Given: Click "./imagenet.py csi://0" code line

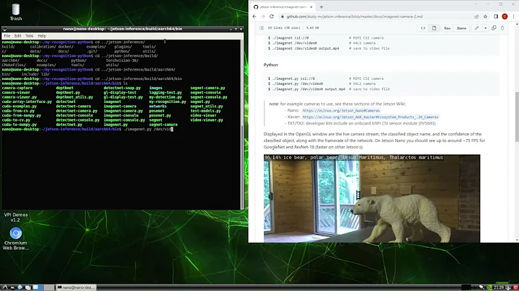Looking at the screenshot, I should pyautogui.click(x=290, y=79).
